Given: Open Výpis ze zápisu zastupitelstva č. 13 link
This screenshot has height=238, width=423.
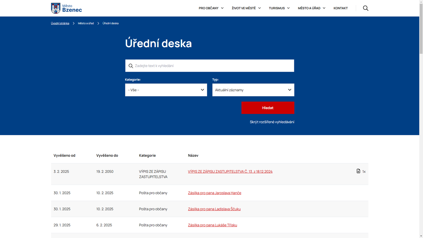Looking at the screenshot, I should click(x=230, y=172).
